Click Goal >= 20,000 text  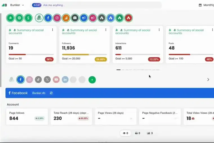click(x=71, y=58)
